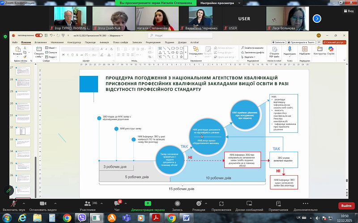The height and width of the screenshot is (223, 358).
Task: Click the PowerPoint Пошук search field
Action: click(179, 35)
